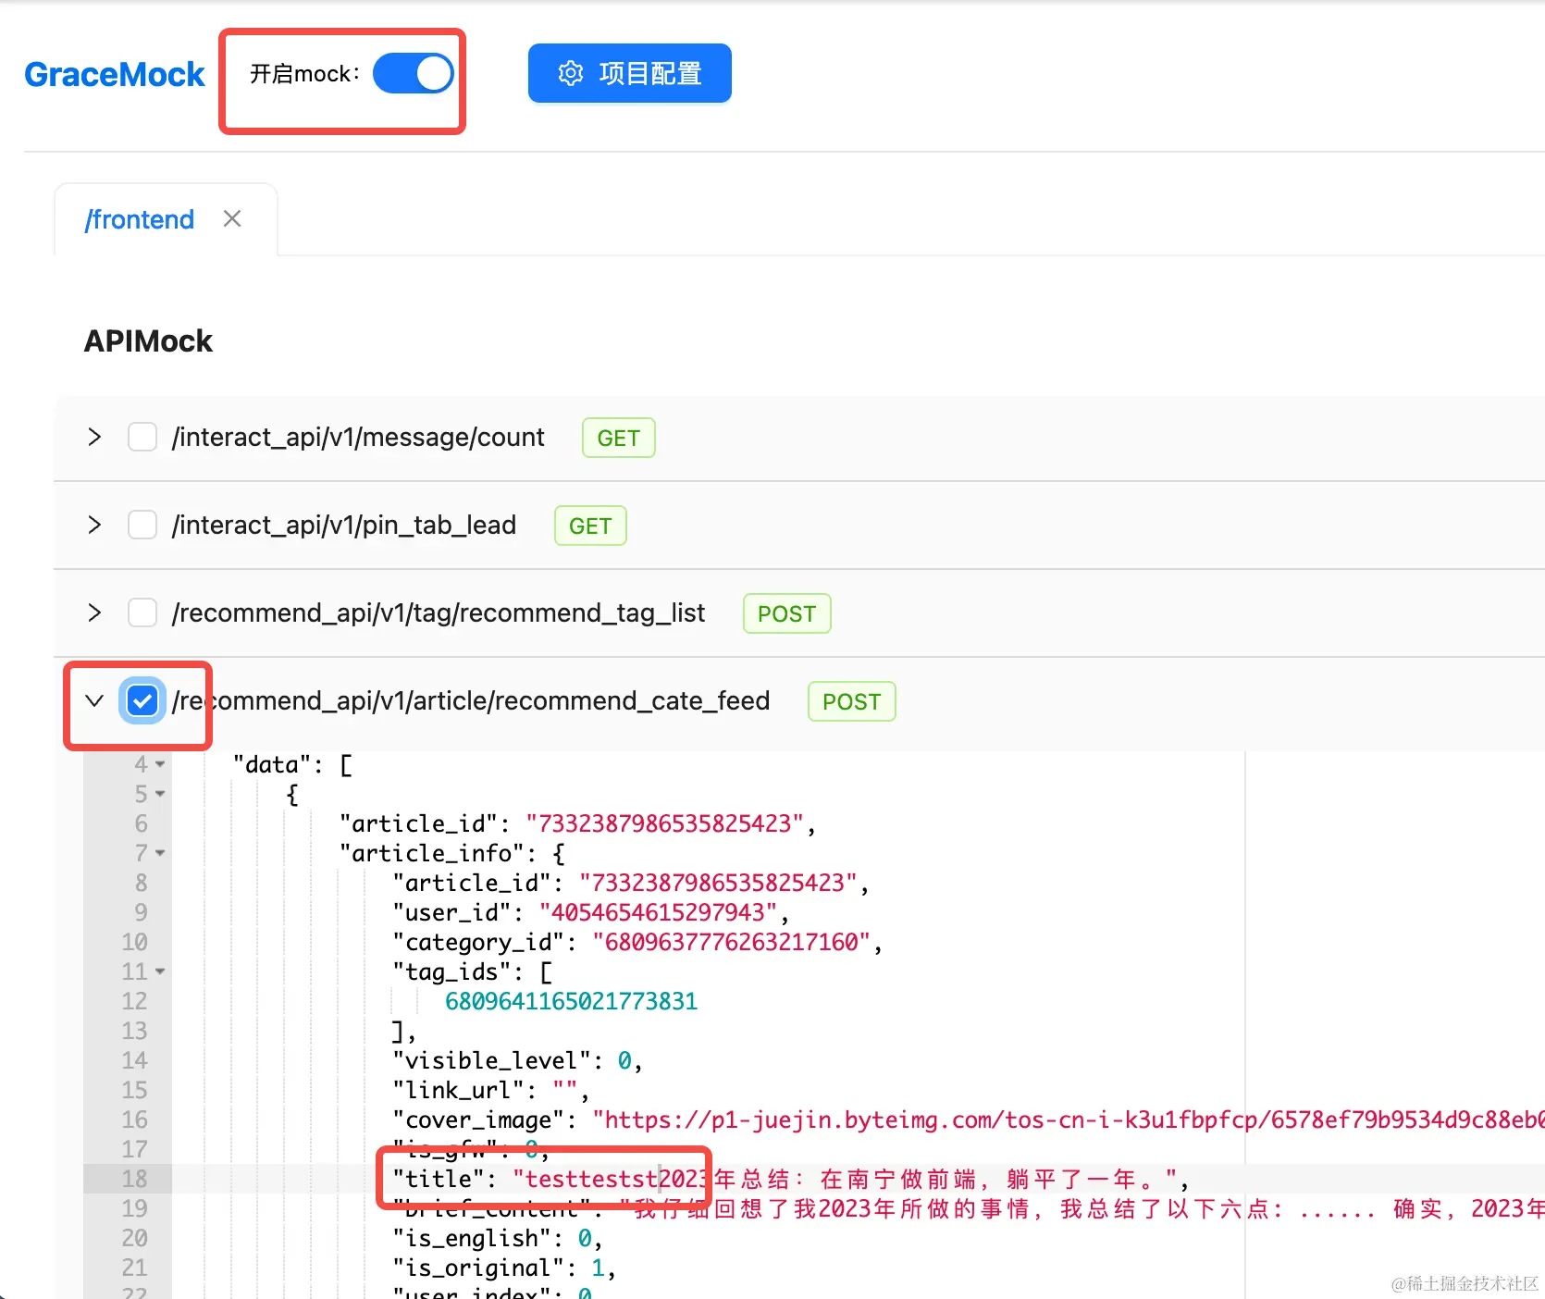Viewport: 1545px width, 1299px height.
Task: Fold the code block at line 5
Action: coord(160,794)
